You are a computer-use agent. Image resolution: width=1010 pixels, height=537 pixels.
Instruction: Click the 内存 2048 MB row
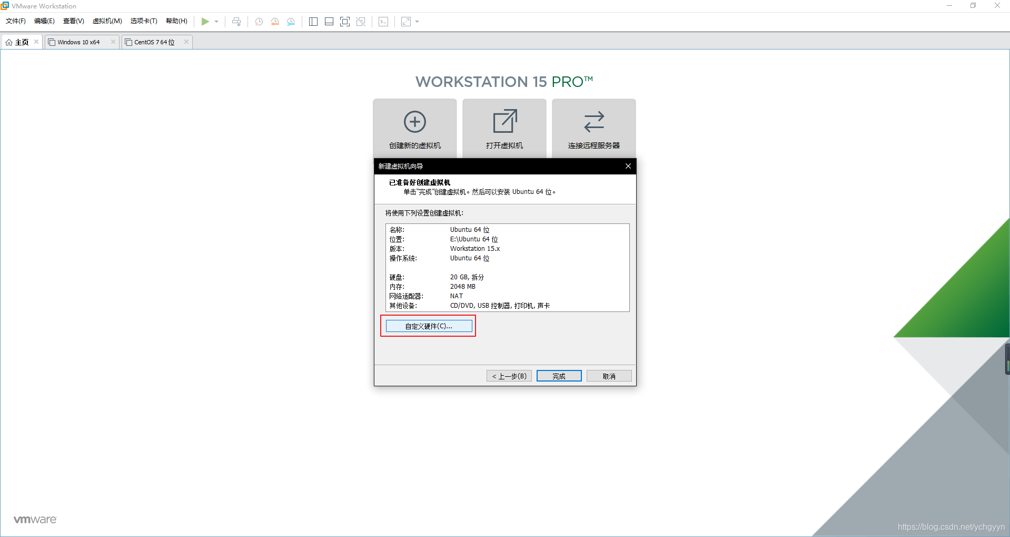[x=507, y=287]
